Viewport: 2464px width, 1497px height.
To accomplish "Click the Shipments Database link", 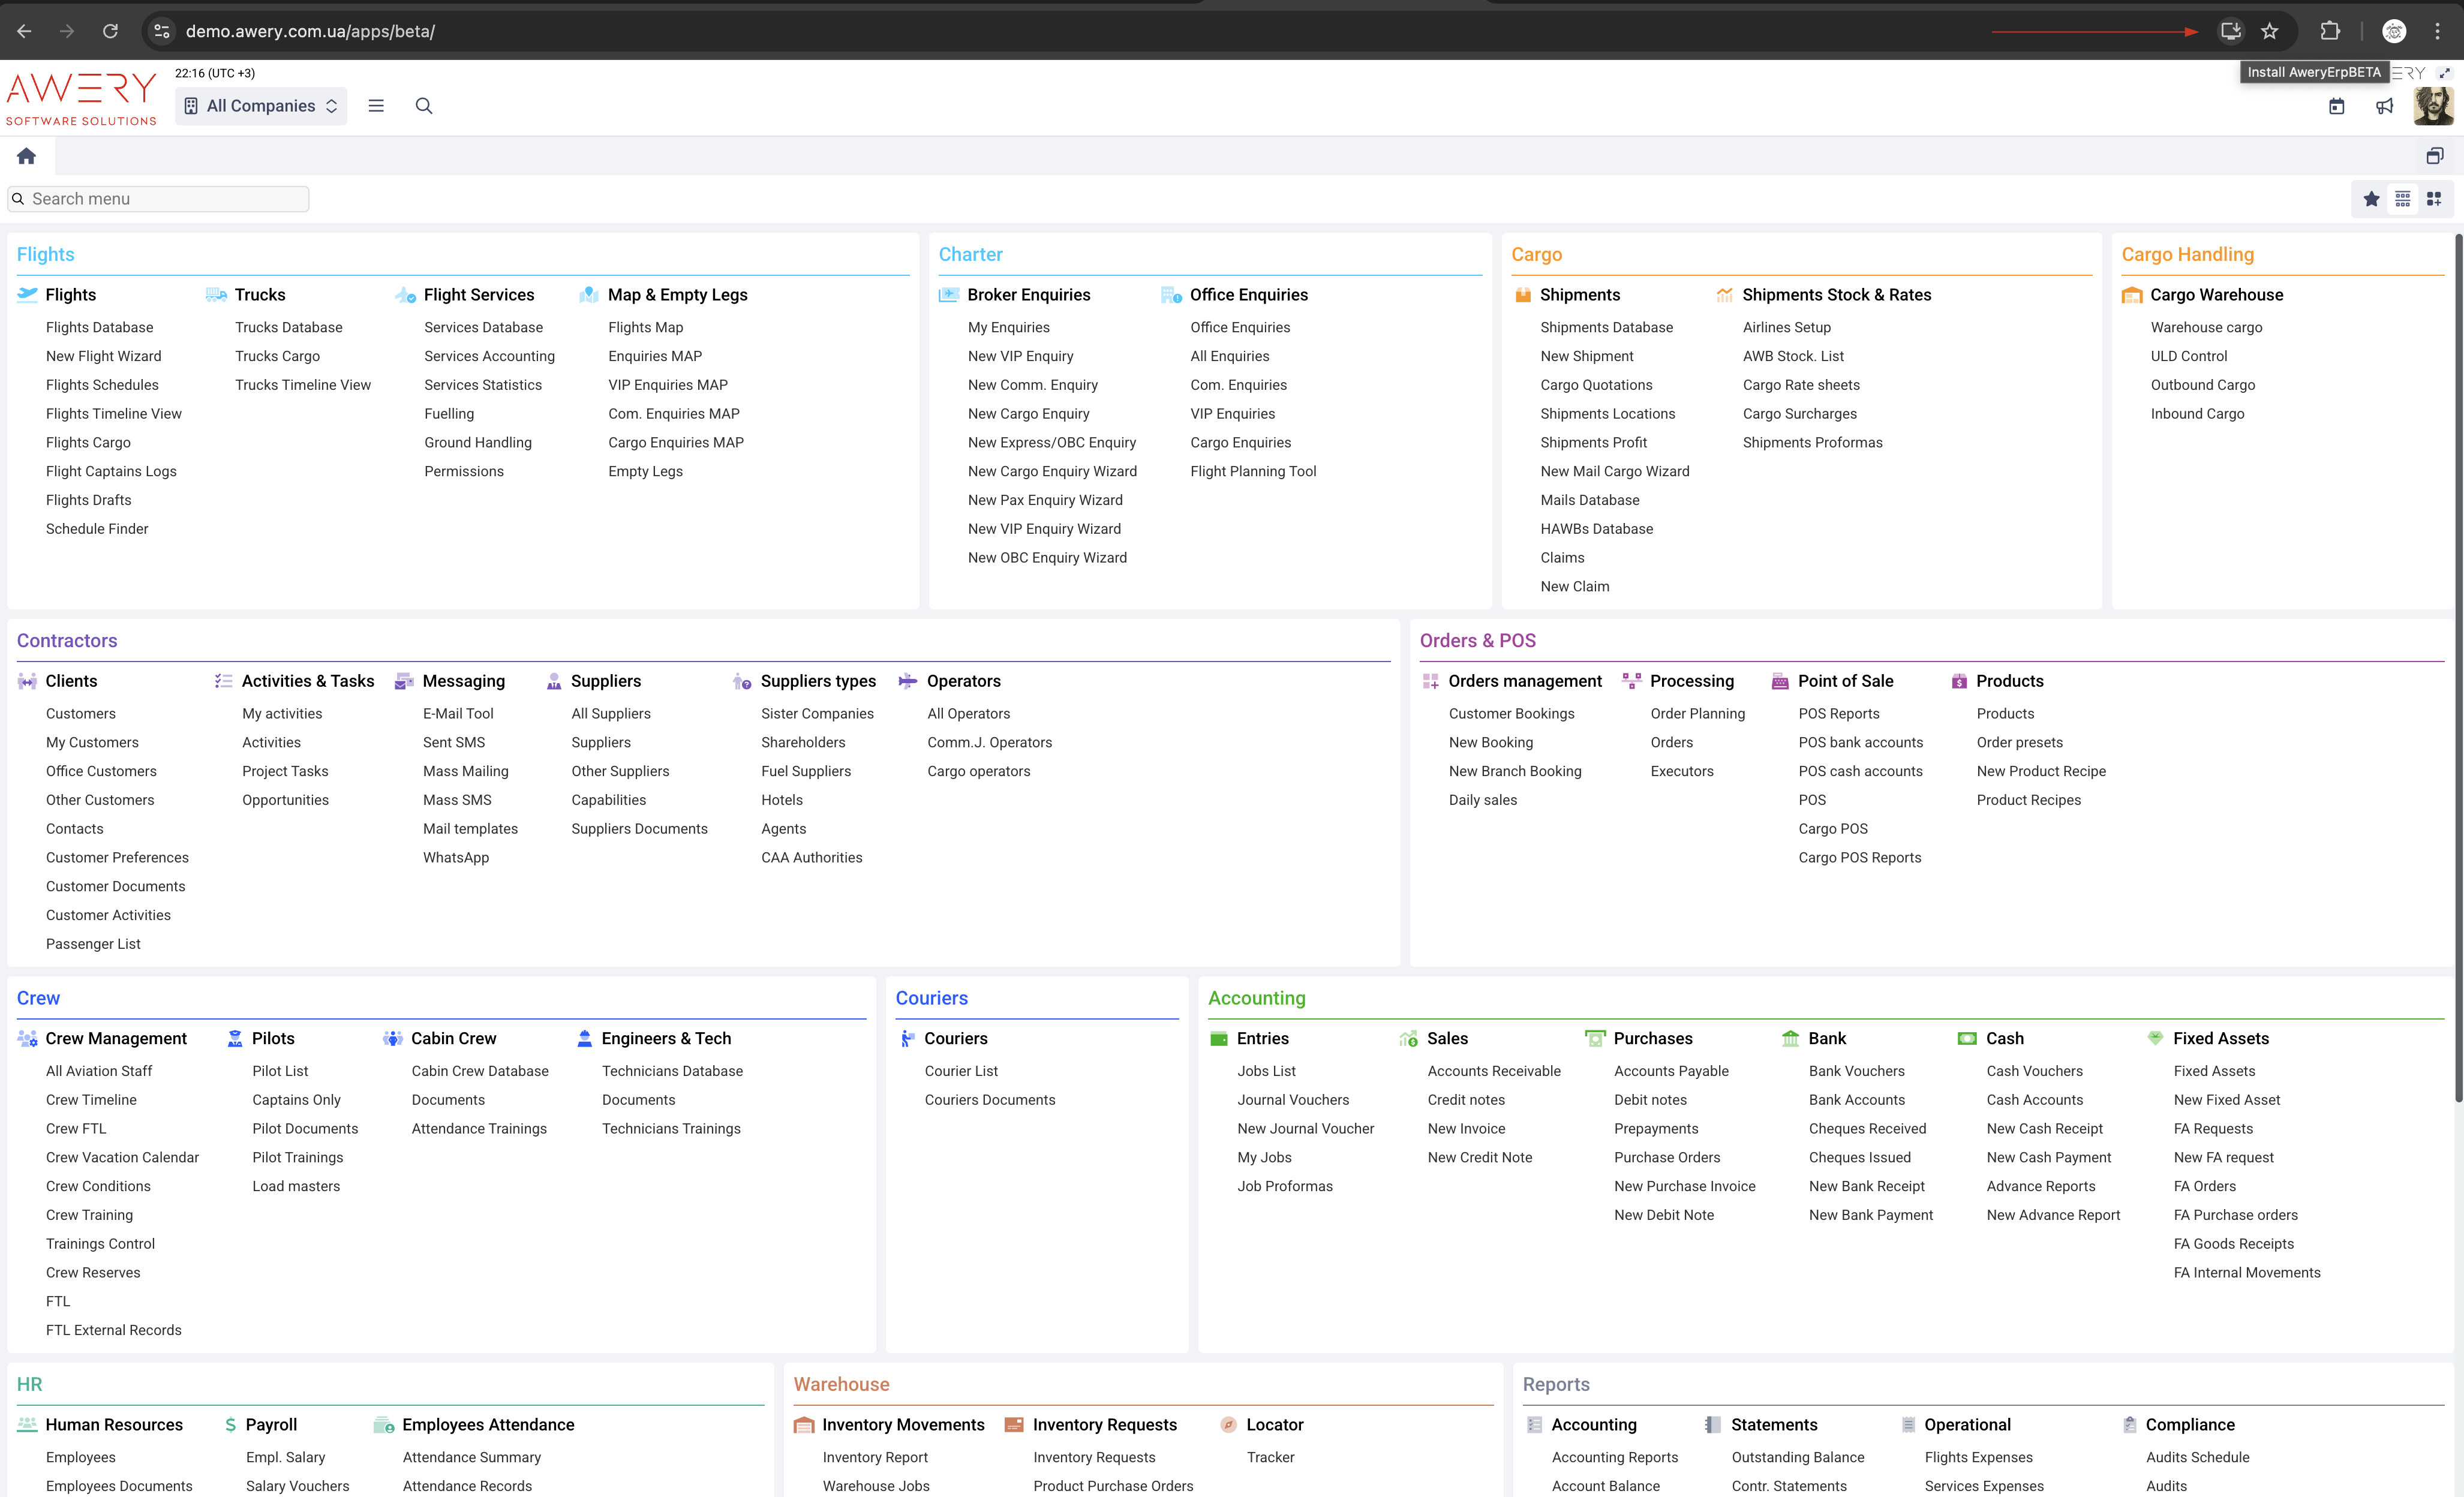I will coord(1606,327).
